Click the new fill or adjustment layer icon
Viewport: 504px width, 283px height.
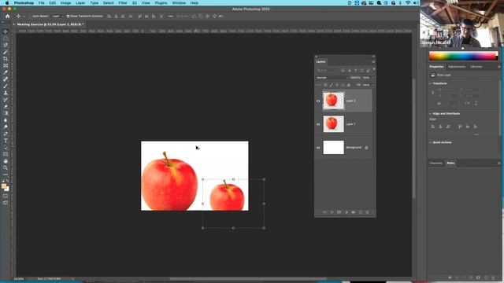(346, 212)
